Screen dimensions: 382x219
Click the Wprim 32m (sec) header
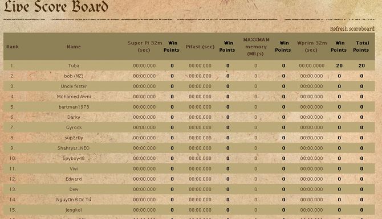pos(312,47)
